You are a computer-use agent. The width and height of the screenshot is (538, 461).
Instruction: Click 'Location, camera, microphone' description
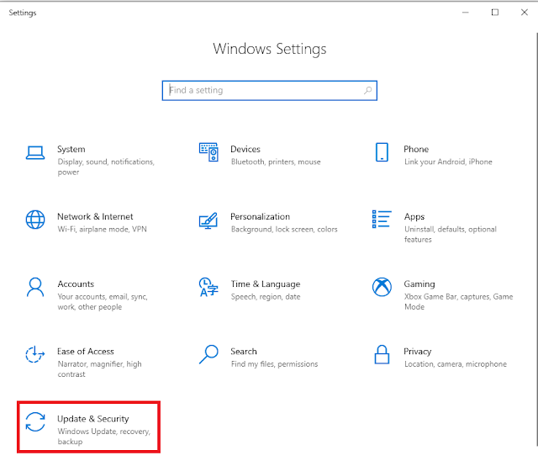[456, 364]
